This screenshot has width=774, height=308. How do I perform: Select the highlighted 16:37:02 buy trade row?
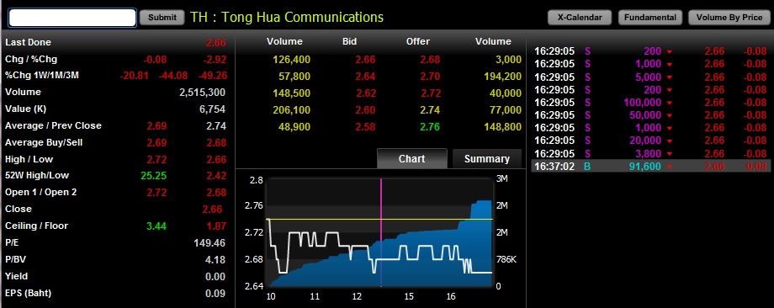click(x=650, y=167)
